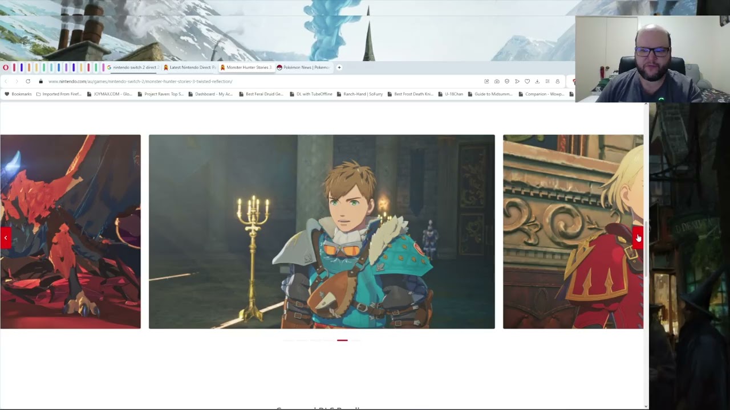Click the padlock site security icon

(x=40, y=81)
